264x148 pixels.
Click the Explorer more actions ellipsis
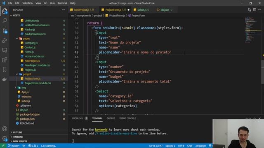click(64, 10)
